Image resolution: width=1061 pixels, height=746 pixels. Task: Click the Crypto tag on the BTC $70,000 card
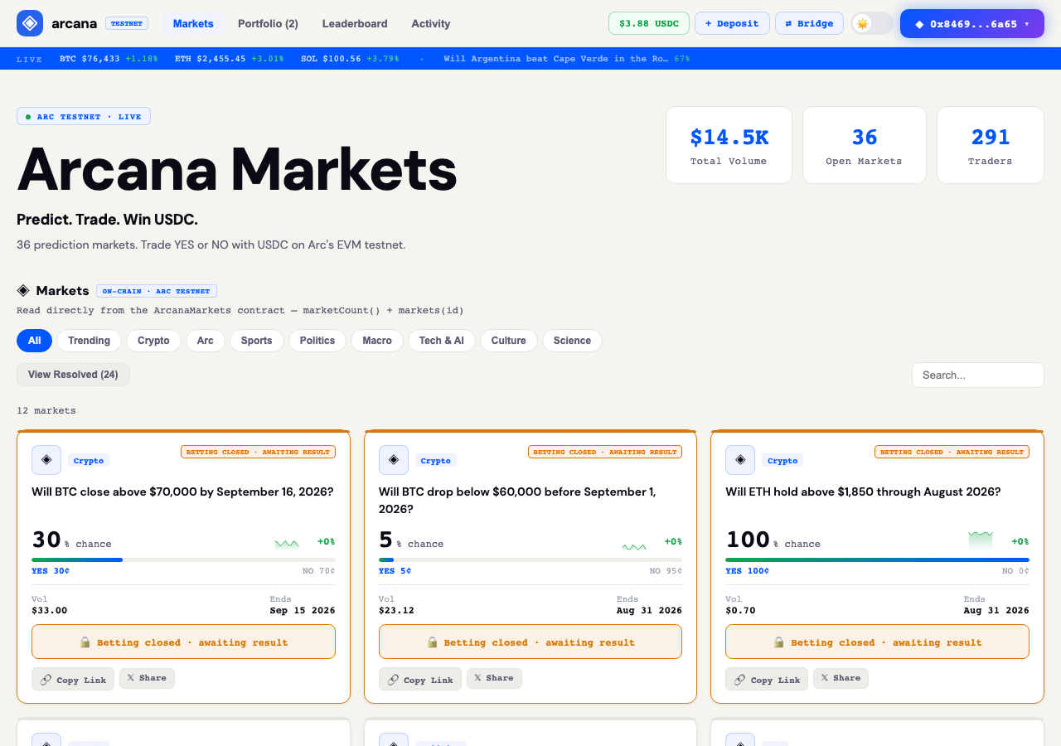point(89,460)
